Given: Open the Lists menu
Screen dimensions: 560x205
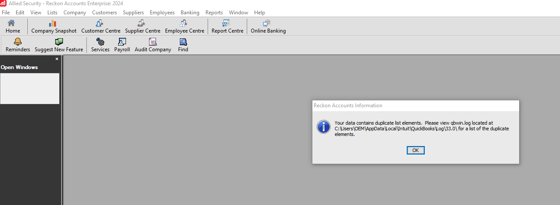Looking at the screenshot, I should coord(52,13).
